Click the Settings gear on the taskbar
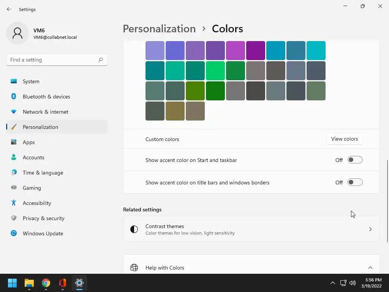 point(79,283)
